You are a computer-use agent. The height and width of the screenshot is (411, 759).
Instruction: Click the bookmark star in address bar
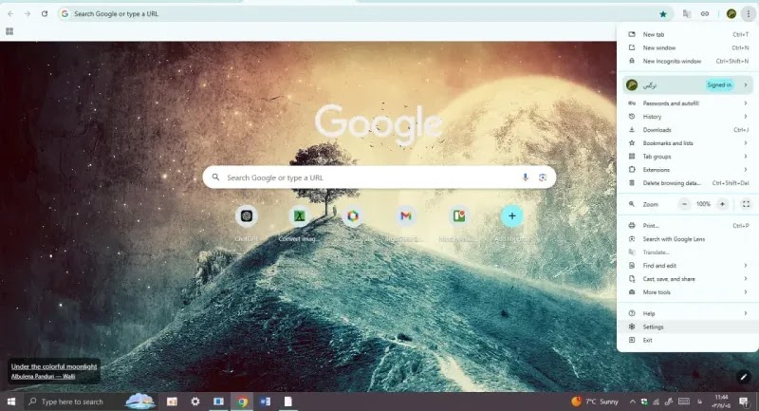click(662, 14)
